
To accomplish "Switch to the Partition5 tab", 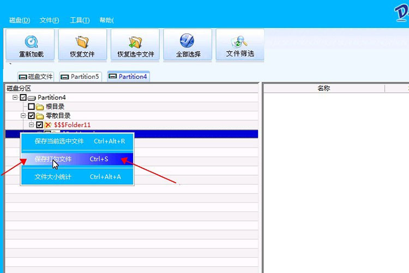I will (80, 77).
